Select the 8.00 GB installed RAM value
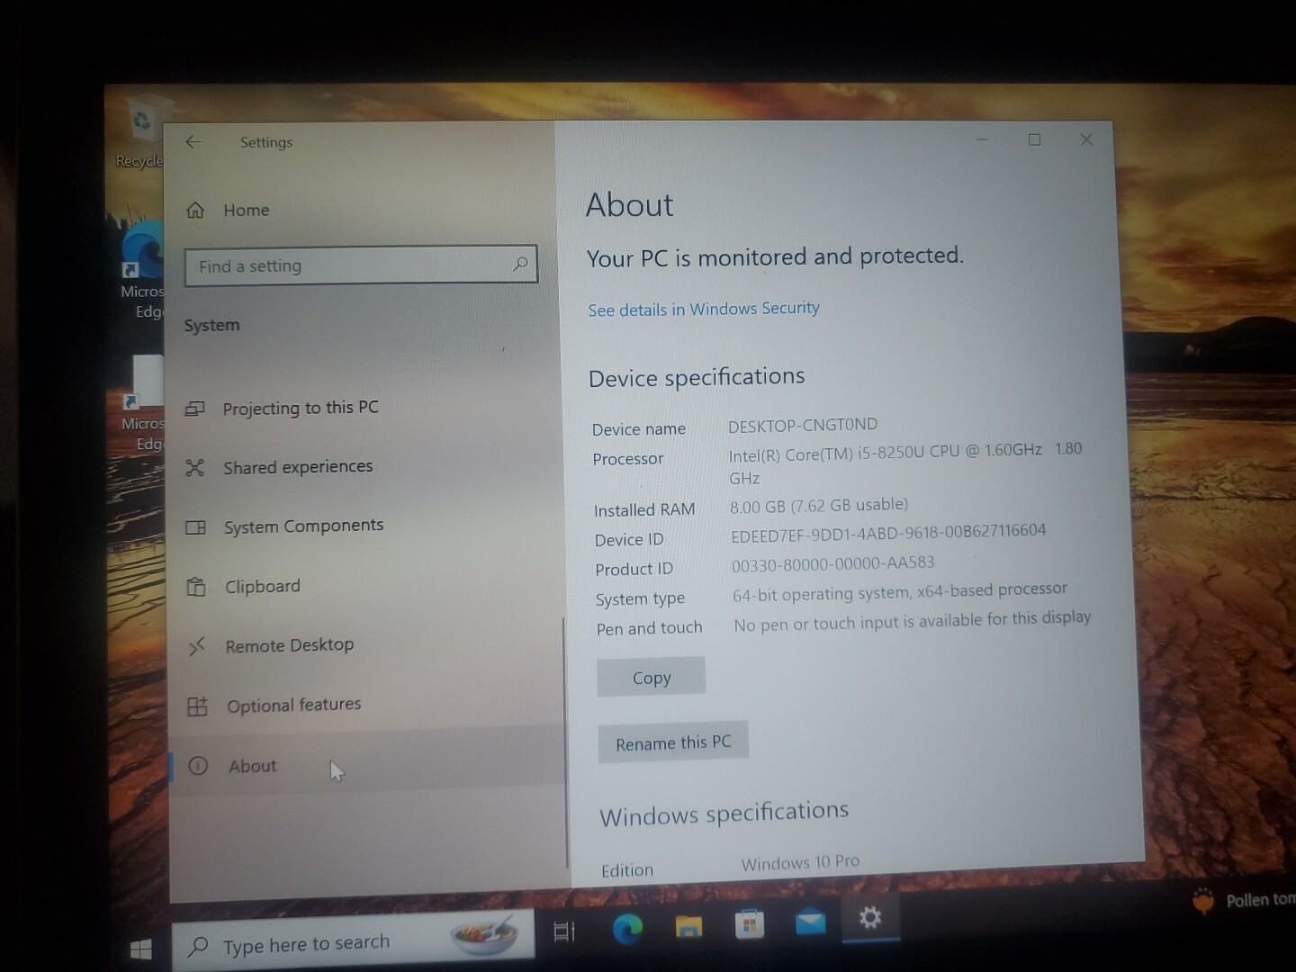The height and width of the screenshot is (972, 1296). coord(819,506)
